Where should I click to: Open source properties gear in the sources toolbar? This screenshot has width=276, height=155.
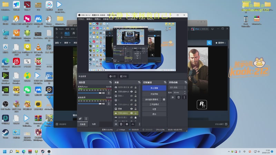coord(127,124)
